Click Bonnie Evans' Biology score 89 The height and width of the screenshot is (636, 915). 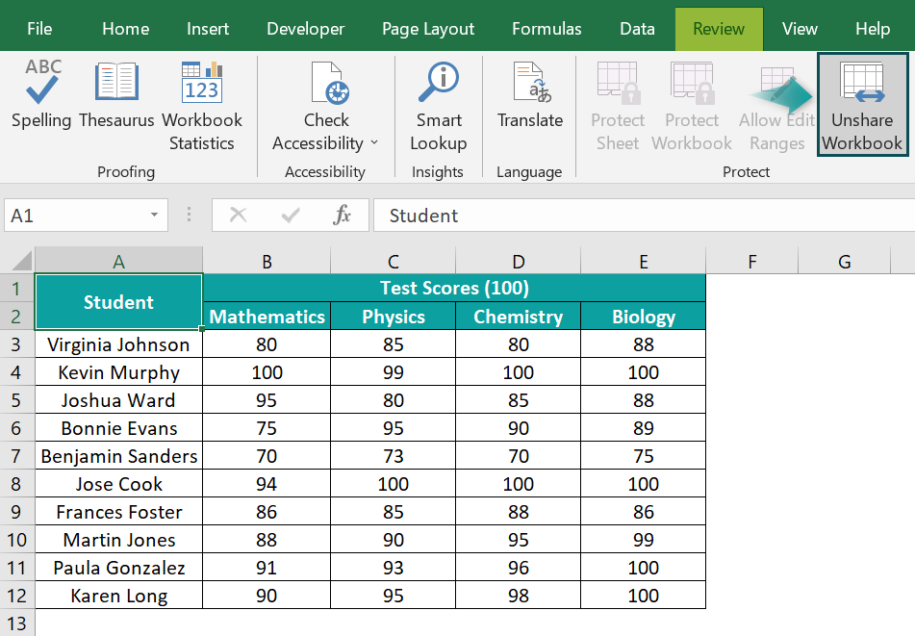click(643, 428)
